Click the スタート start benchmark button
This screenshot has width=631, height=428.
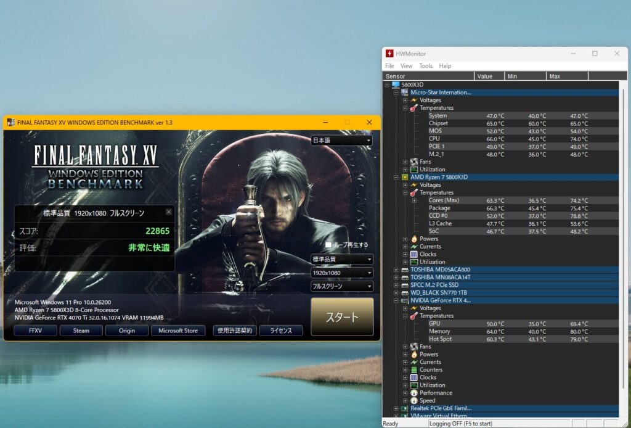(342, 317)
